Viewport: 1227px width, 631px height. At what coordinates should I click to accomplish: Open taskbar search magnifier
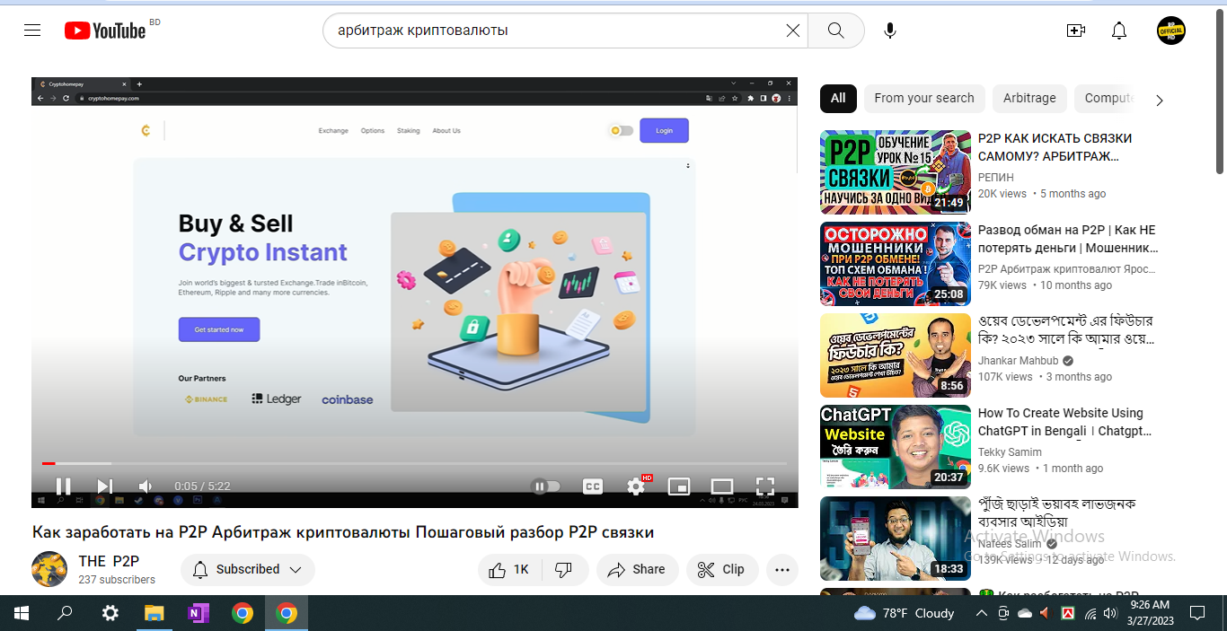(x=65, y=613)
